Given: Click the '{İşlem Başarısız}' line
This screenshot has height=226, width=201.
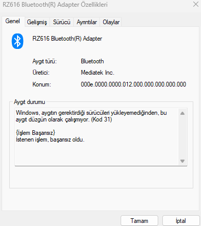Looking at the screenshot, I should [36, 133].
